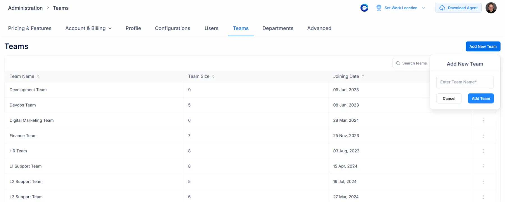Click the Download Agent button
505x202 pixels.
458,8
